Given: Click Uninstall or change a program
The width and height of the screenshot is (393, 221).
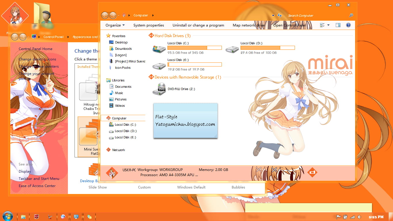Looking at the screenshot, I should (x=198, y=25).
